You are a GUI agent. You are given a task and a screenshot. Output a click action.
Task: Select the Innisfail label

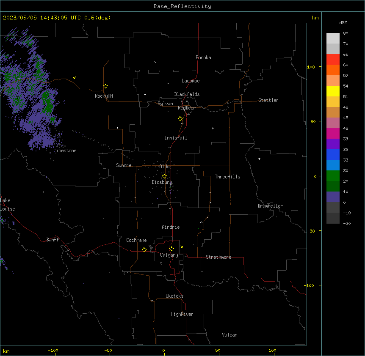click(x=176, y=138)
